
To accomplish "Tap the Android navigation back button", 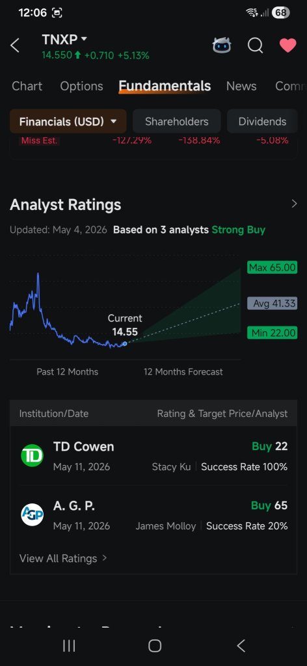I will 241,646.
